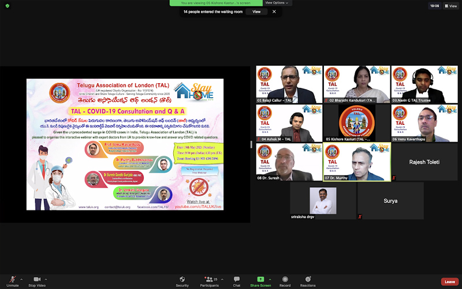This screenshot has height=289, width=462.
Task: Click the muted mic icon on Surya tile
Action: (x=360, y=216)
